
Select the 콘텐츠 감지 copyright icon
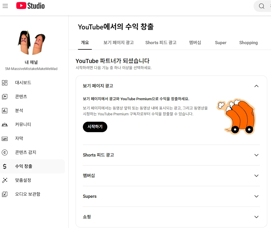click(5, 152)
